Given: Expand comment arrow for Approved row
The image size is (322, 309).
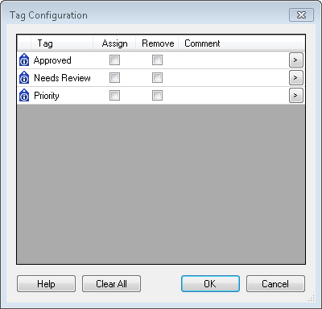Looking at the screenshot, I should (x=296, y=60).
